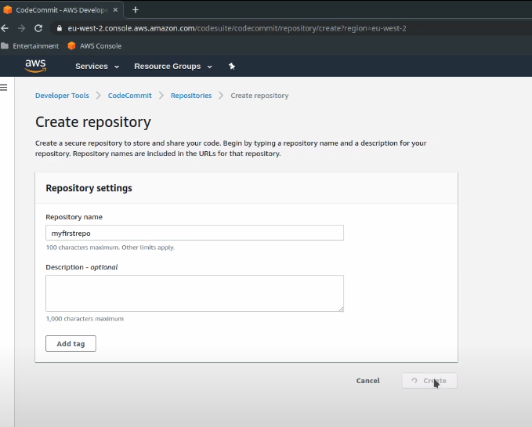Click the Repository settings heading
Image resolution: width=532 pixels, height=427 pixels.
pyautogui.click(x=89, y=188)
